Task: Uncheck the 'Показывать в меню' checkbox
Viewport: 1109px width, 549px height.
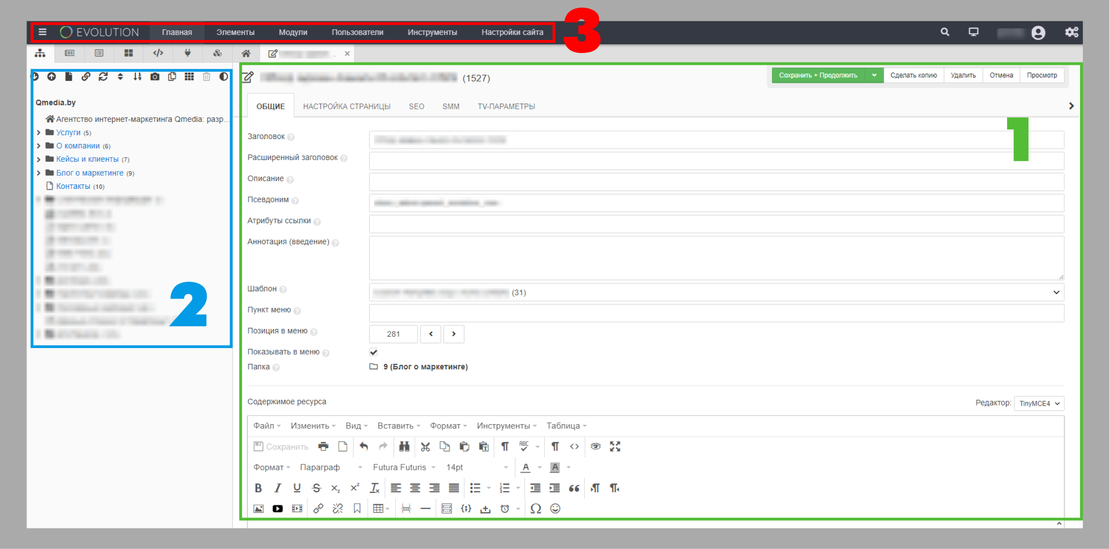Action: (373, 352)
